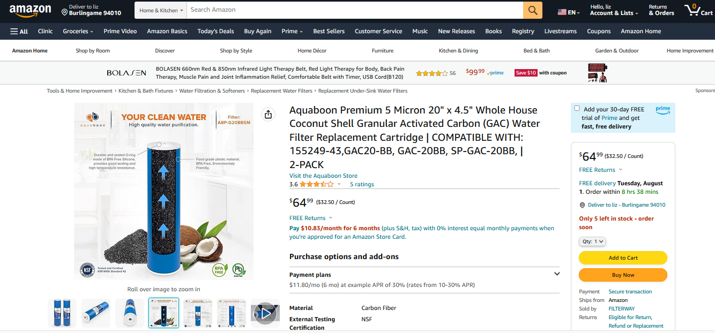This screenshot has height=333, width=715.
Task: Open the All hamburger menu
Action: click(x=19, y=32)
